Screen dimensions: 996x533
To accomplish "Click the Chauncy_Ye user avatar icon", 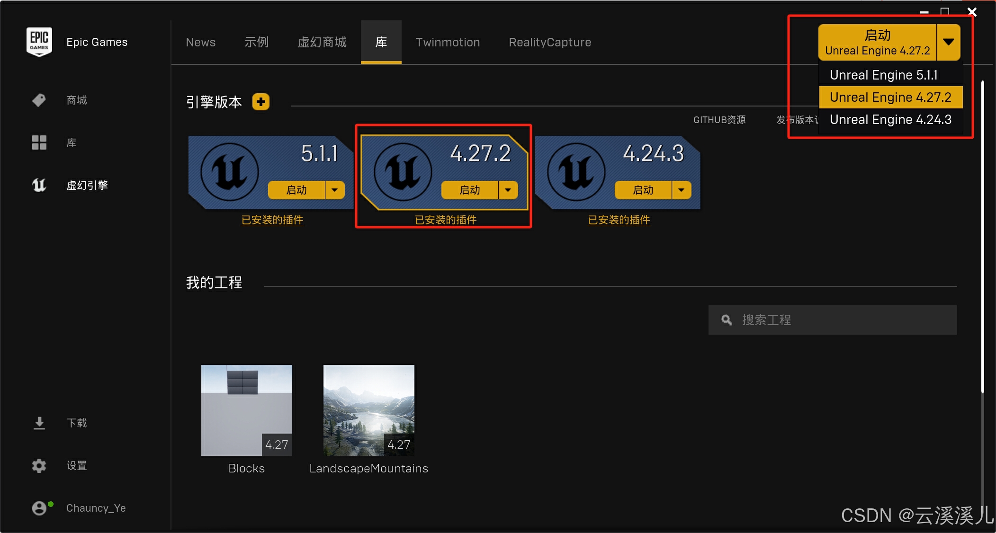I will [x=40, y=508].
